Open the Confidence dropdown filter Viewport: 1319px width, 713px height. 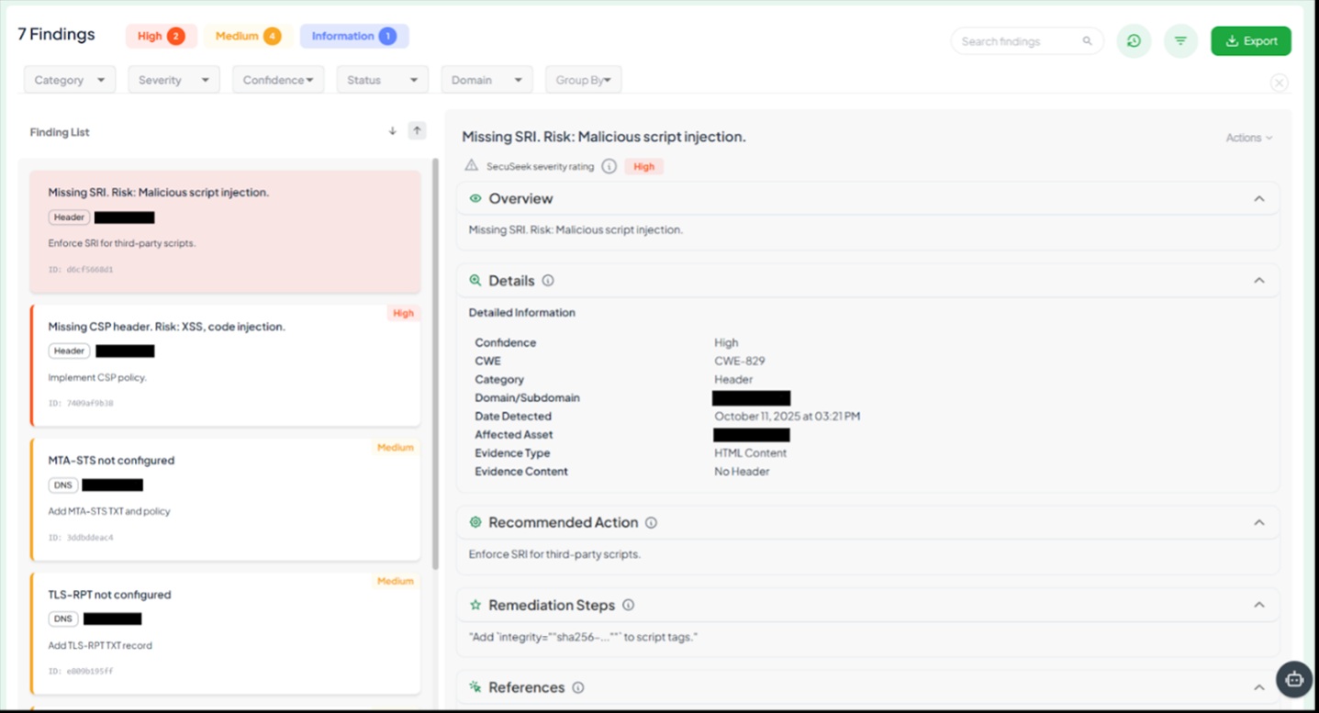click(x=277, y=81)
